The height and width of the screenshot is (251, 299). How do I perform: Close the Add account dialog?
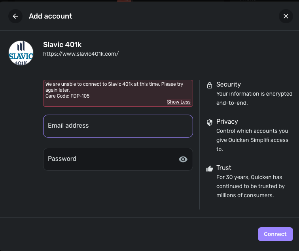(286, 16)
